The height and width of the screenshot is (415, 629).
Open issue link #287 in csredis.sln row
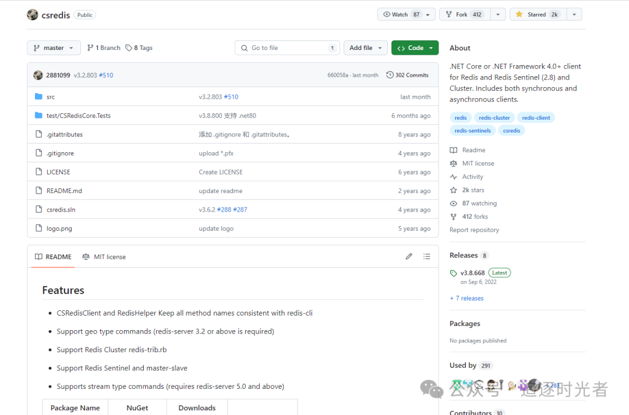[241, 210]
